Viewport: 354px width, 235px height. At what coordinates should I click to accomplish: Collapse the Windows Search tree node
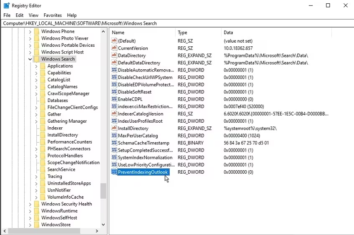click(x=30, y=59)
